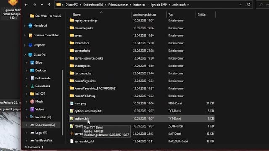Sort by the Größe column header
The width and height of the screenshot is (269, 151).
click(201, 15)
